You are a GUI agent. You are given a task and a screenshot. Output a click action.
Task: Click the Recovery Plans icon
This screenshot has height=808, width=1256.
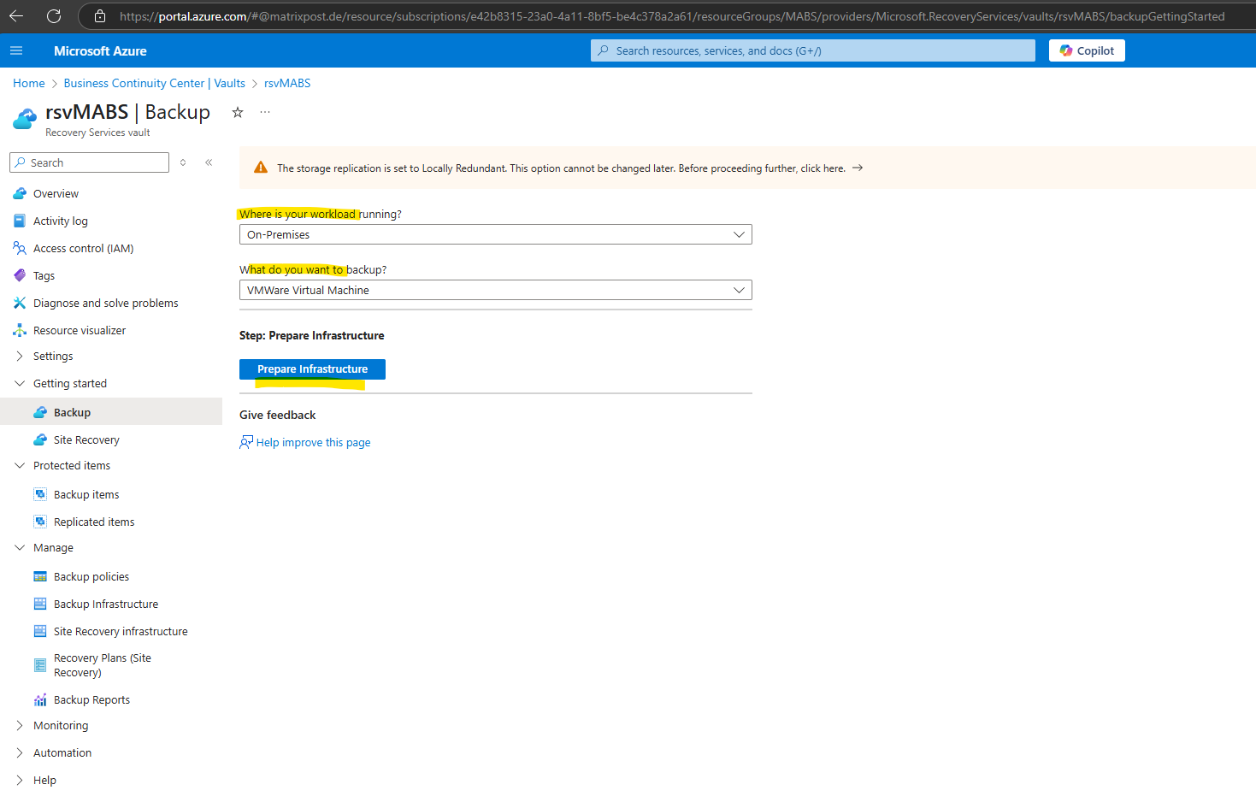(x=40, y=665)
